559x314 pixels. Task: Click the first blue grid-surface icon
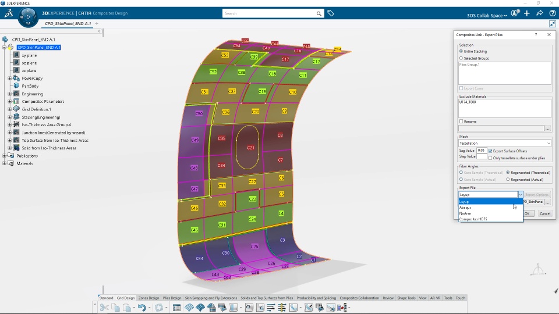click(x=189, y=308)
